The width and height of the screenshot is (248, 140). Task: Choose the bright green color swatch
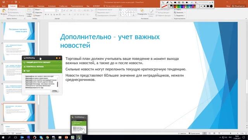coord(179,7)
